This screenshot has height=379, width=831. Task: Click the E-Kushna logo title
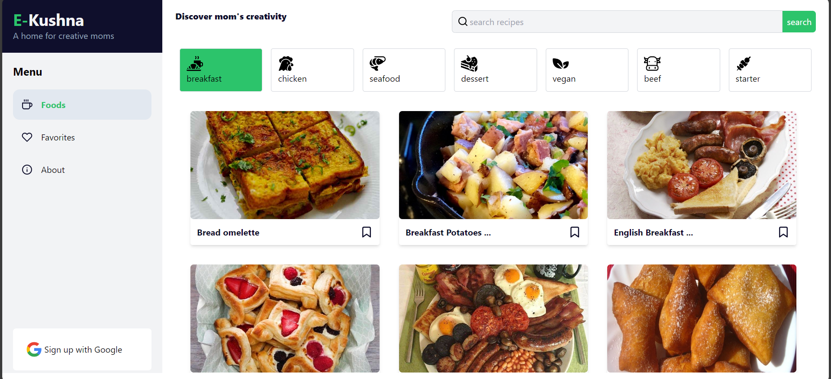pyautogui.click(x=48, y=20)
